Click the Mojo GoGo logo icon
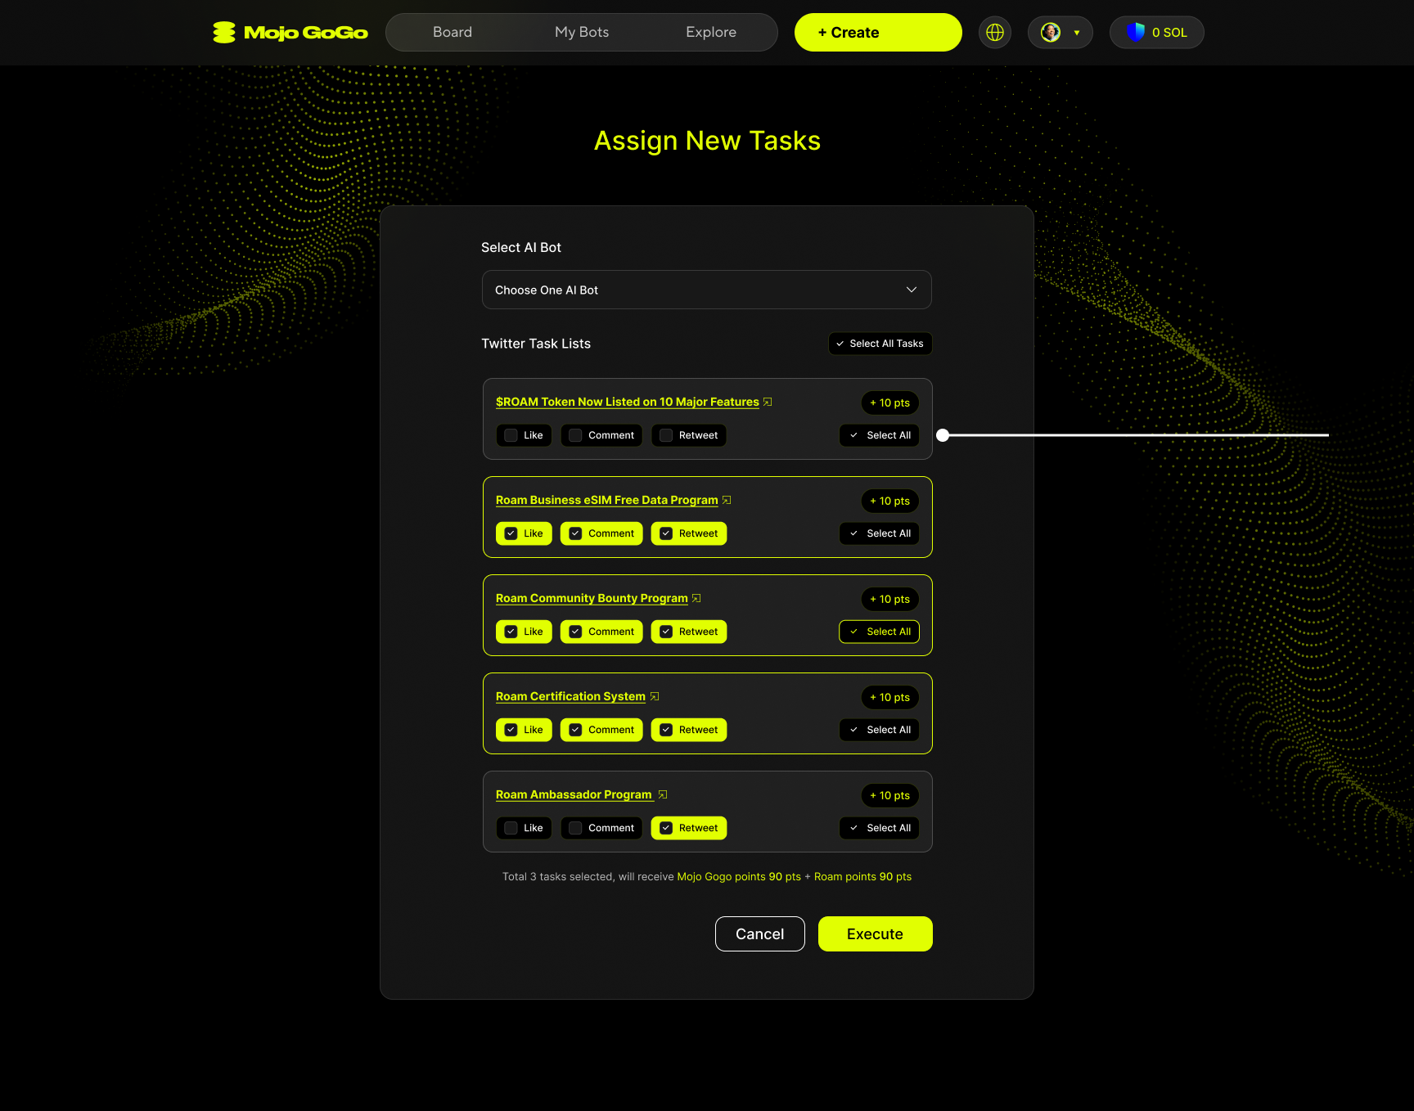Image resolution: width=1414 pixels, height=1111 pixels. 224,33
